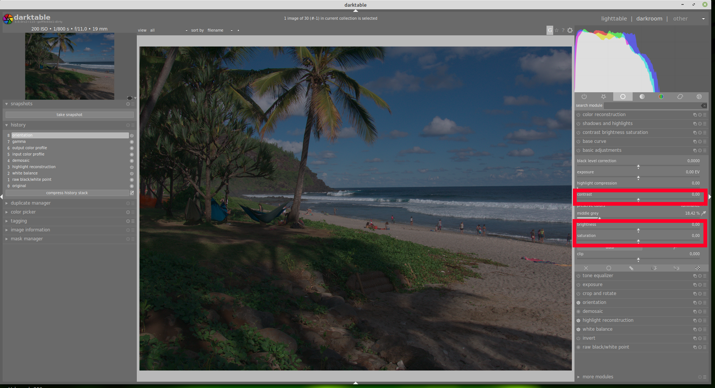The height and width of the screenshot is (388, 715).
Task: Show favourite modules group (star icon)
Action: coord(604,97)
